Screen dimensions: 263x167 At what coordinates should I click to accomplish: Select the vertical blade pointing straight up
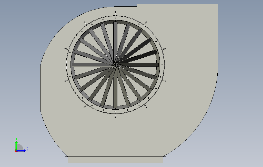115,42
